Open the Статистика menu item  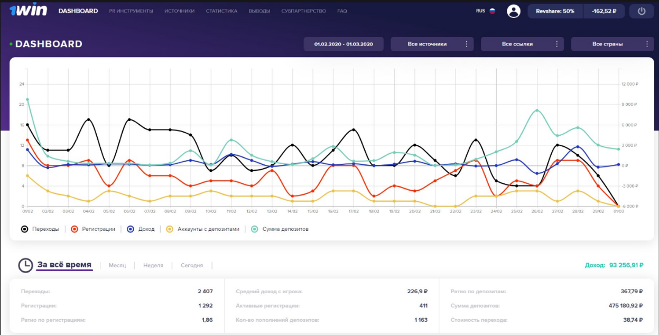[x=221, y=11]
